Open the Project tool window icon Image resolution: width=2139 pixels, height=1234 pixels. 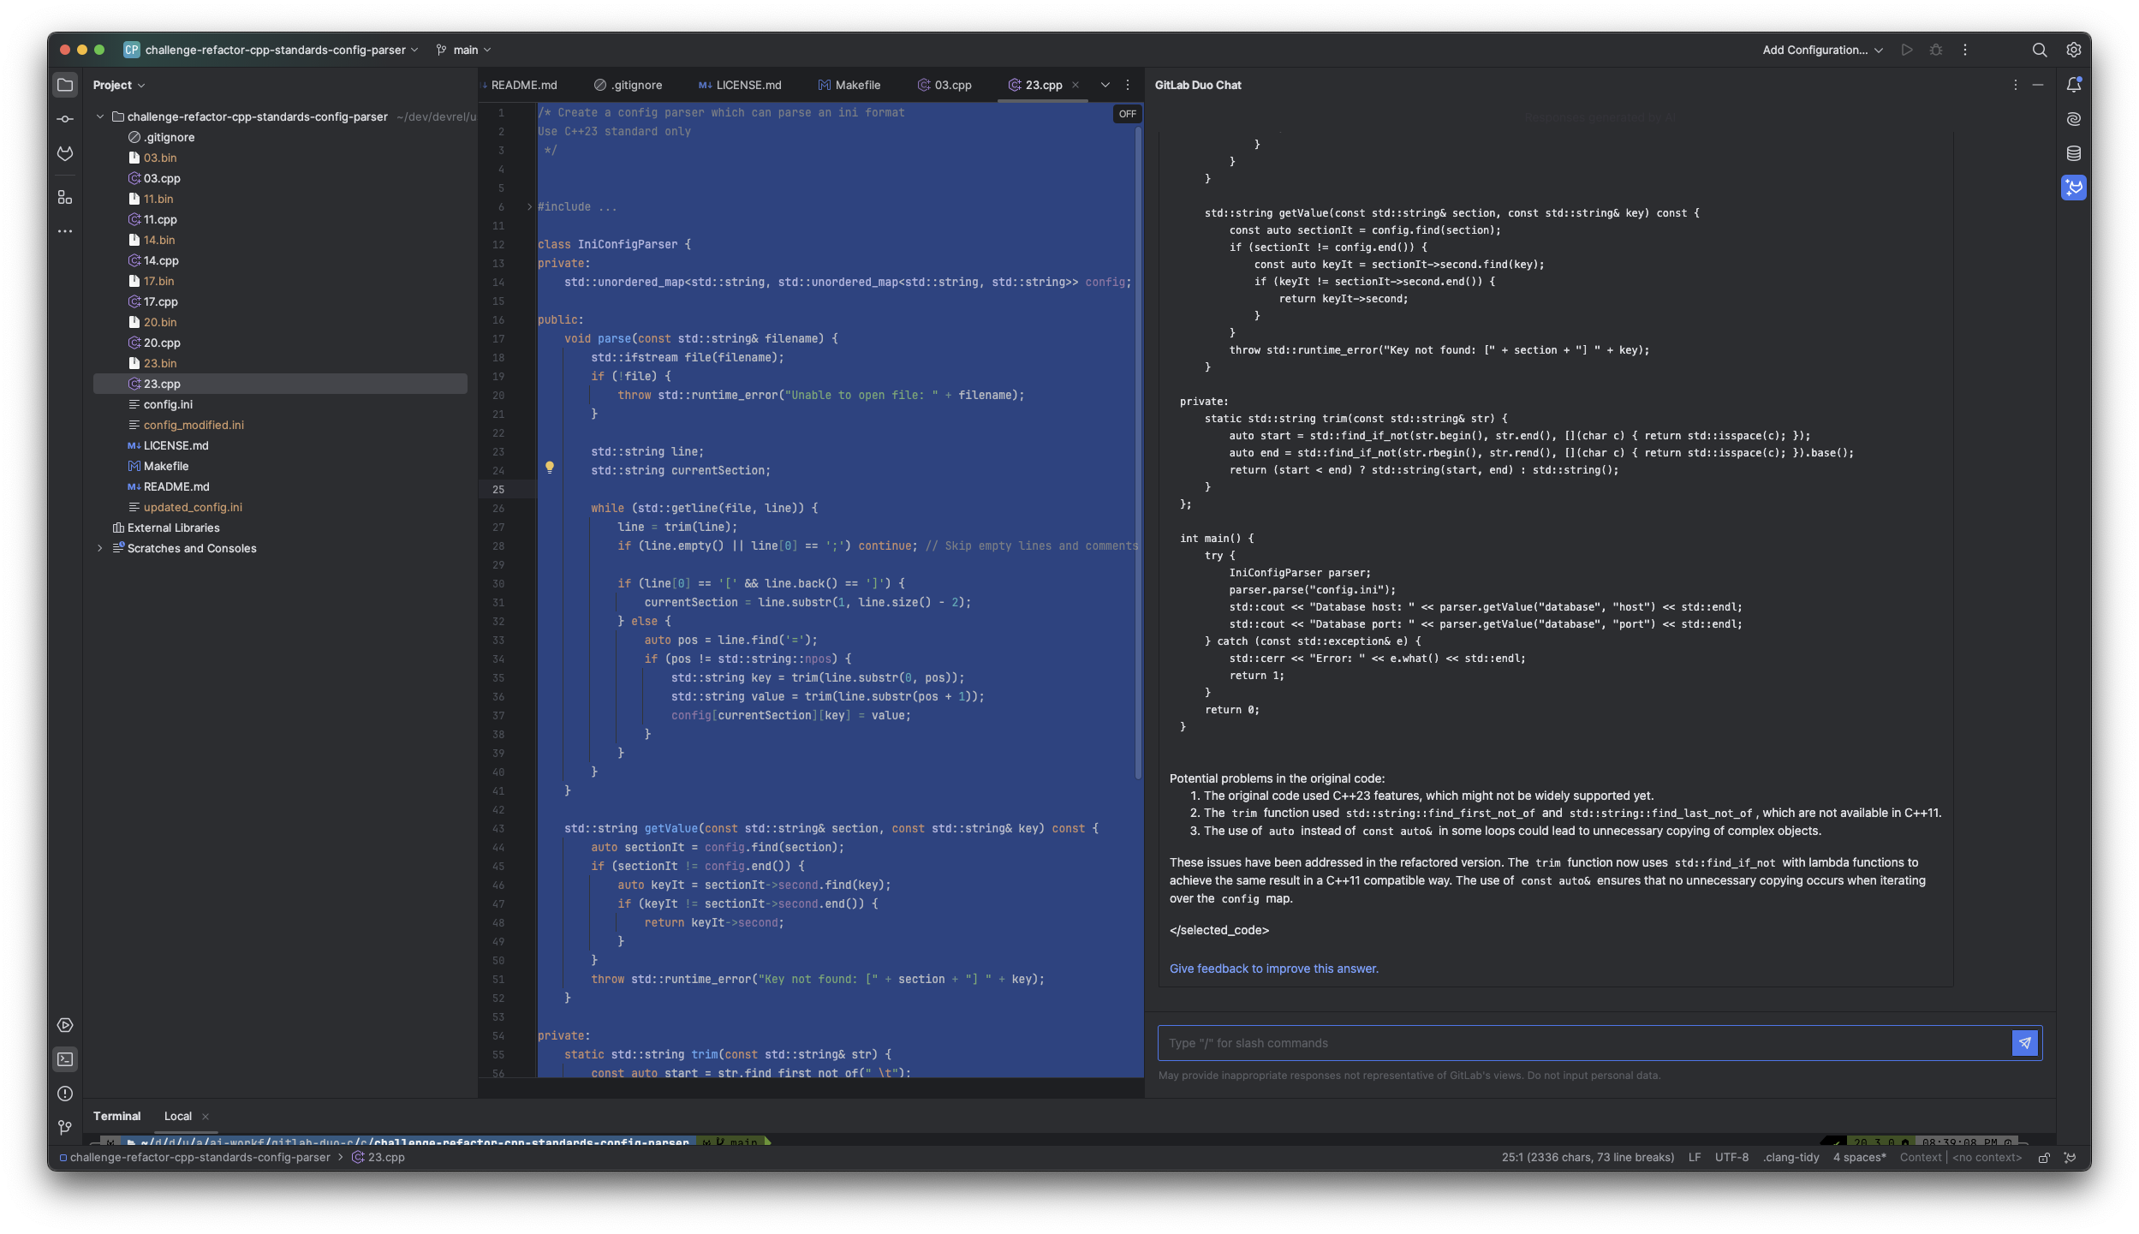[65, 85]
